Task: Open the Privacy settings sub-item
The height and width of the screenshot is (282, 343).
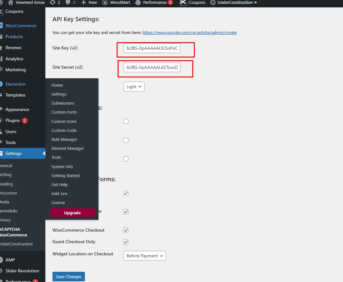Action: 5,220
